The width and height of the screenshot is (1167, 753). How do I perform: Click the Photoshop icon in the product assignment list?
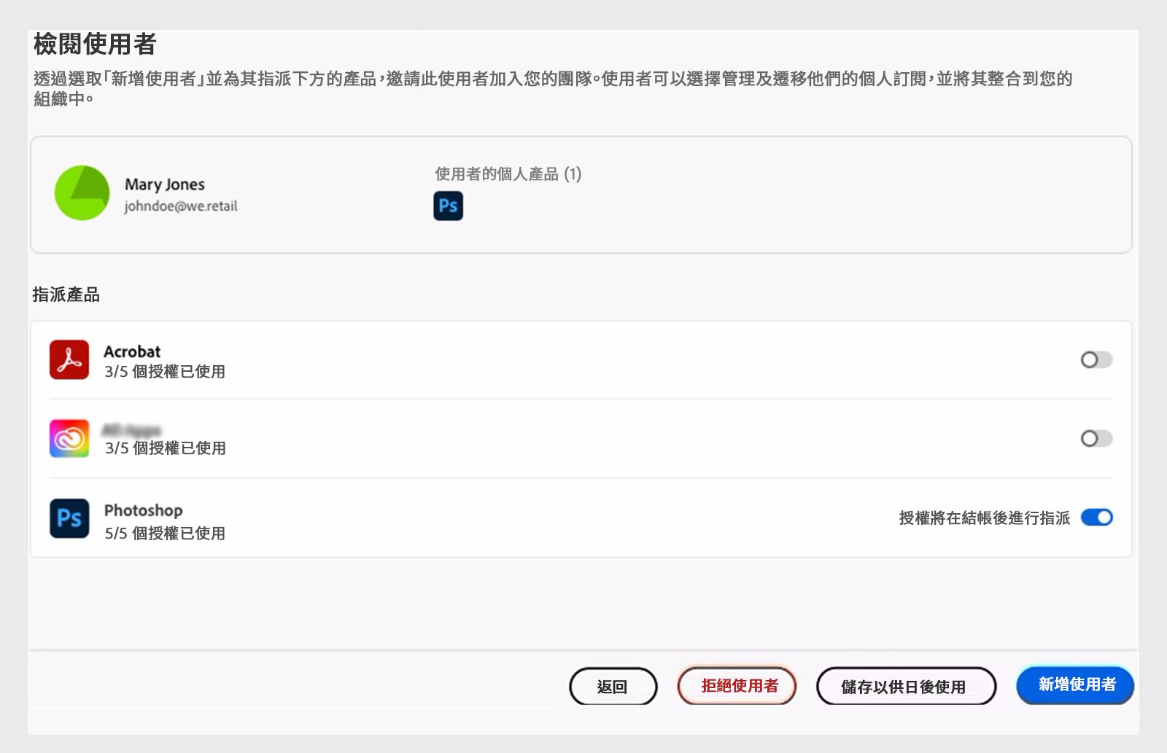[x=69, y=518]
